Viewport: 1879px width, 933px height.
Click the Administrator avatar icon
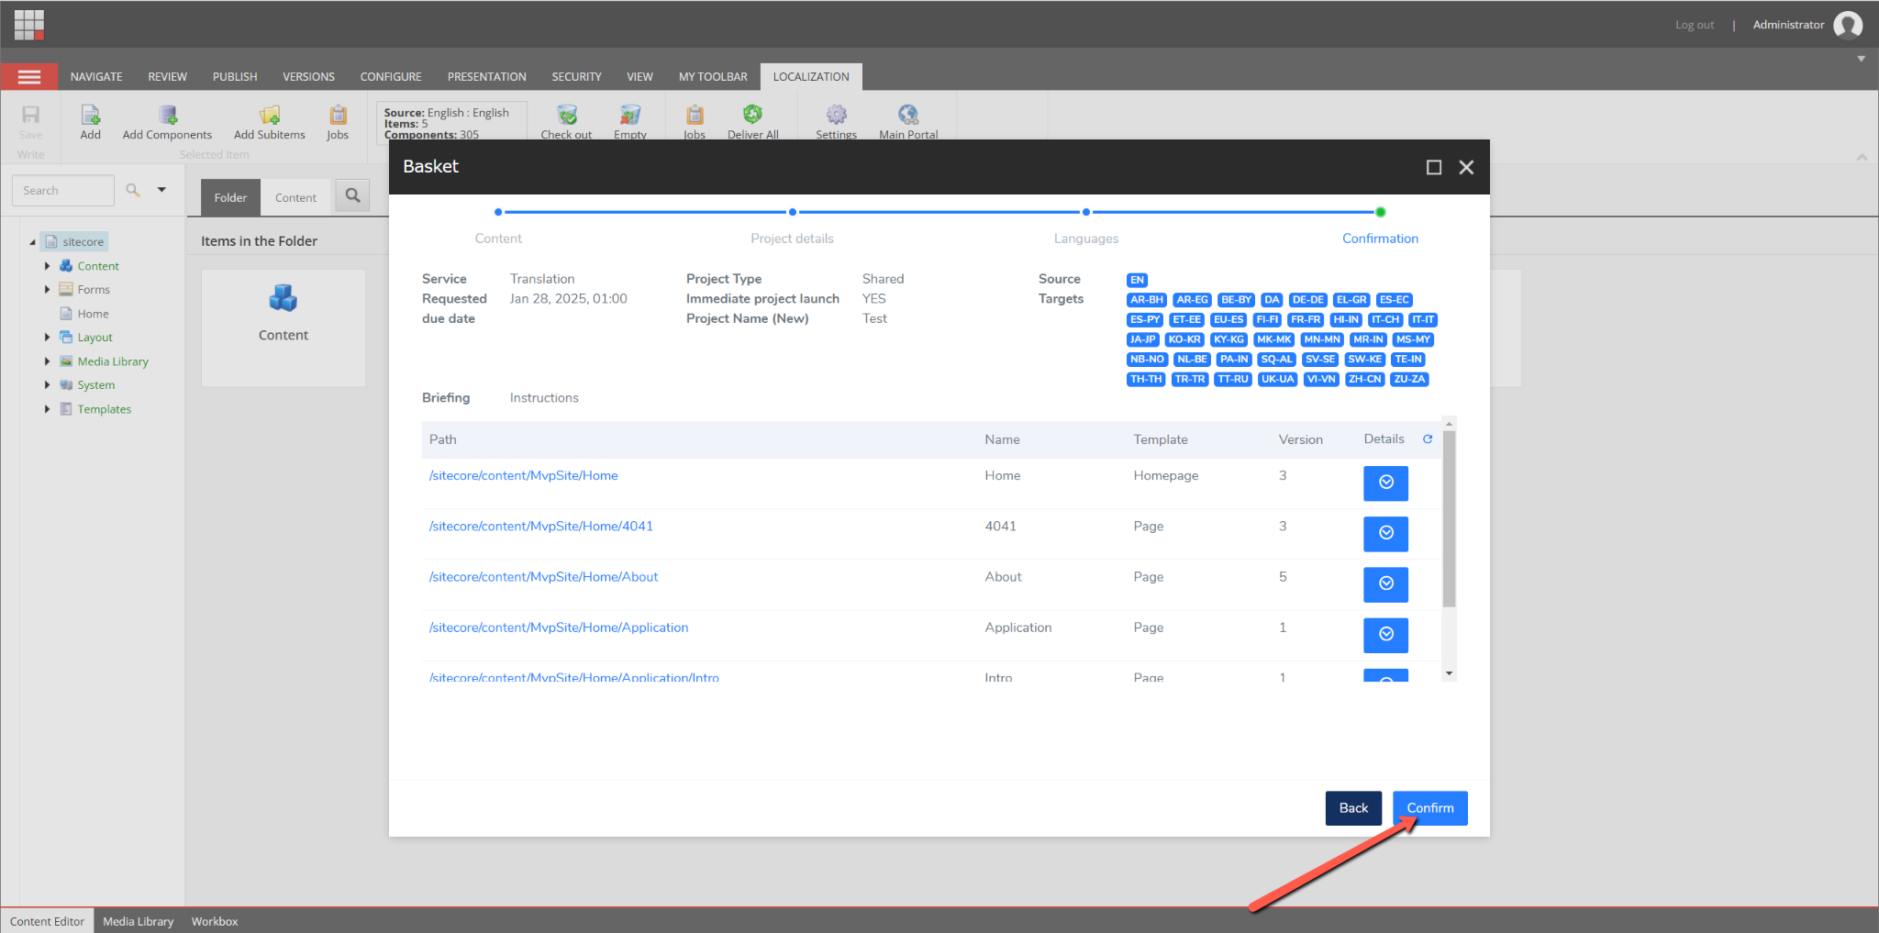click(1848, 25)
